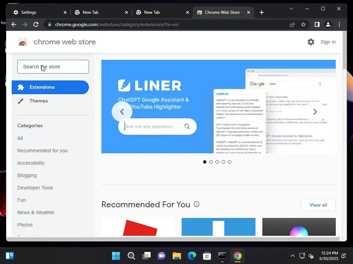Choose the Fun category

[21, 200]
